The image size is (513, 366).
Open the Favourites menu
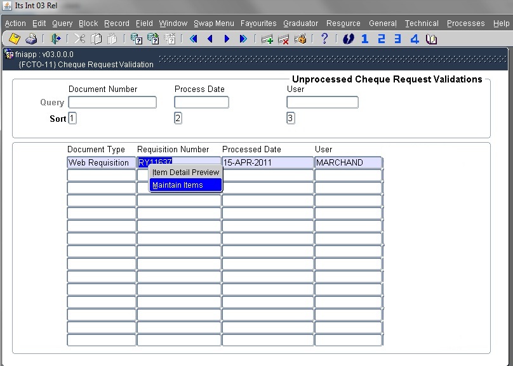[x=258, y=23]
